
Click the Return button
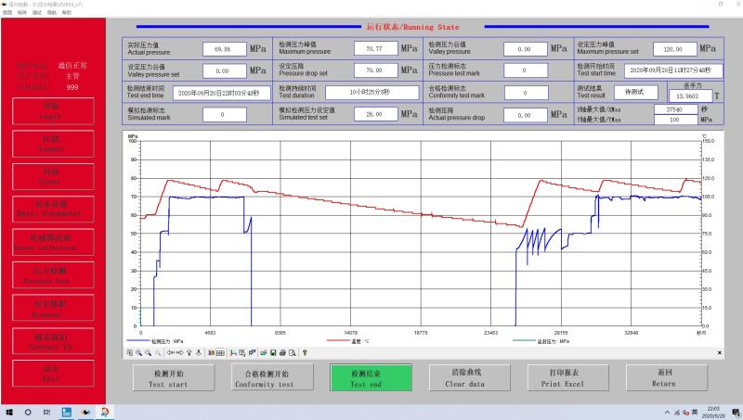pyautogui.click(x=663, y=377)
